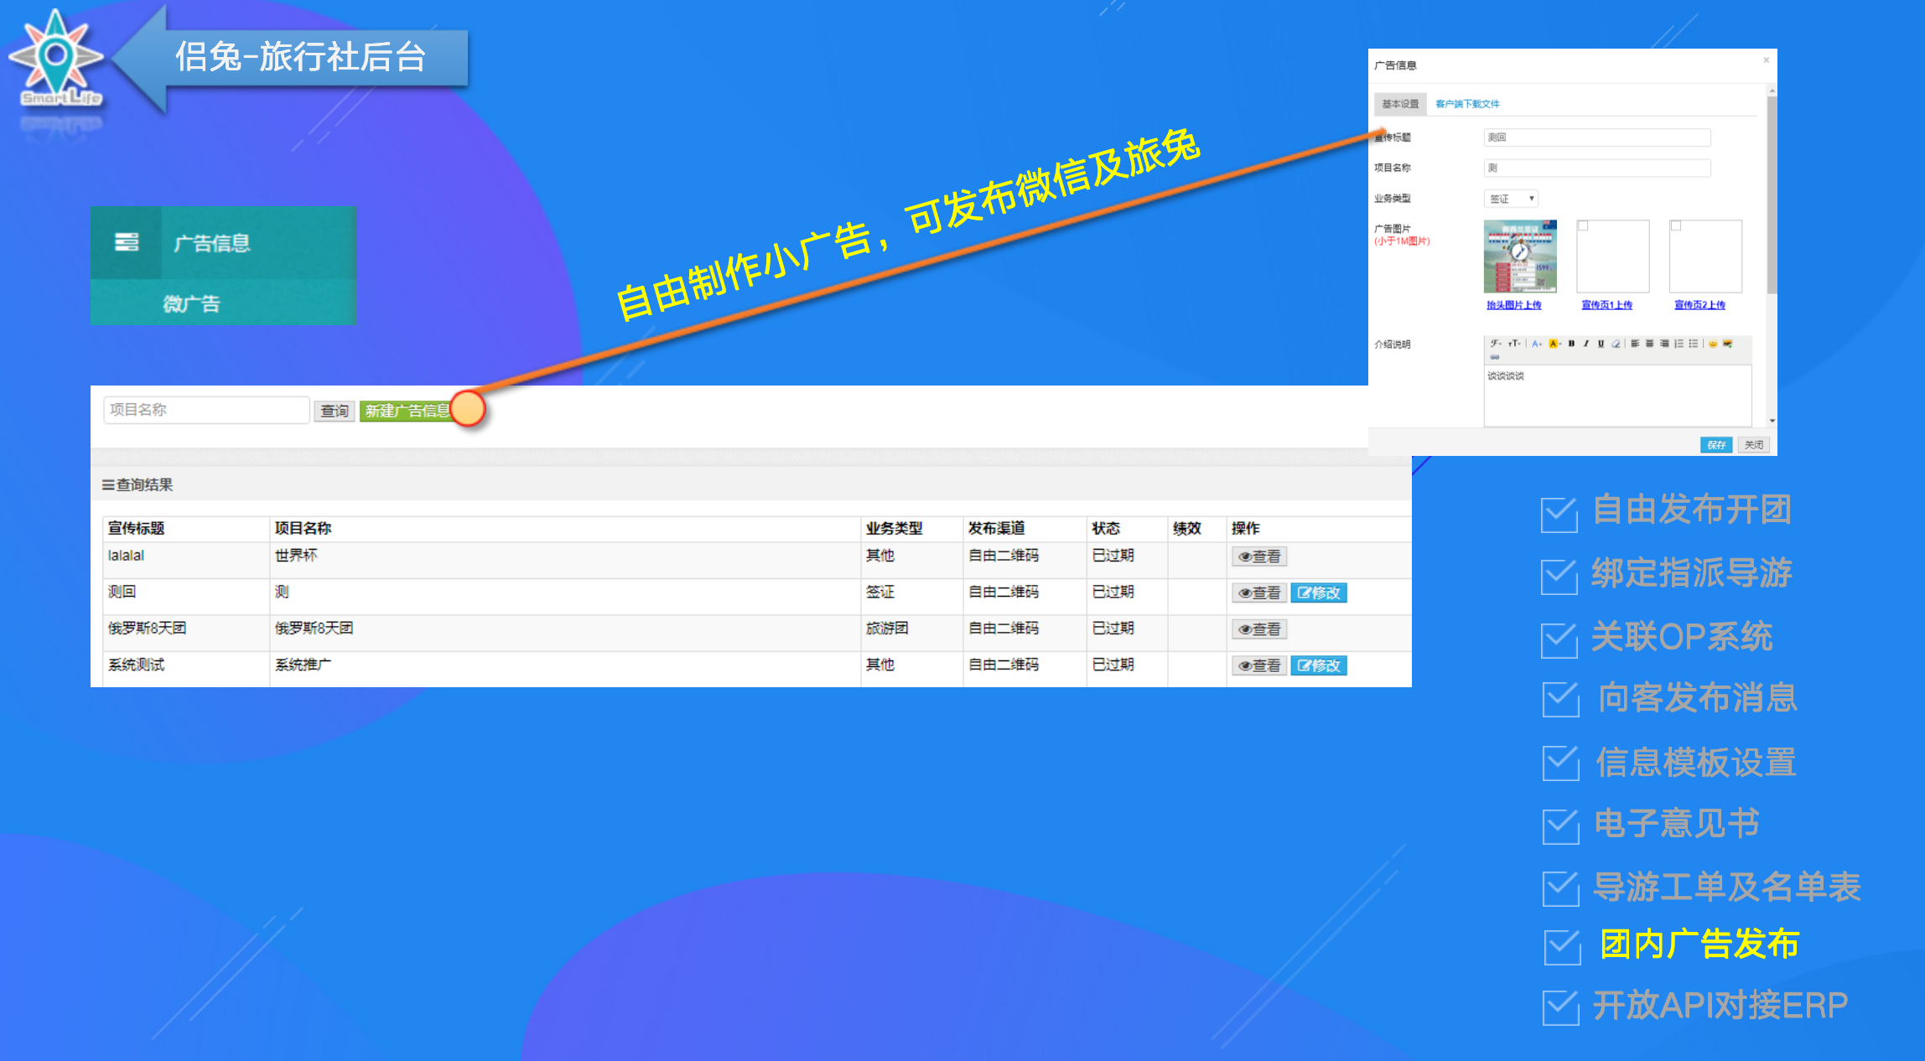Click the 世界杯 project name cell
Image resolution: width=1925 pixels, height=1061 pixels.
[296, 556]
